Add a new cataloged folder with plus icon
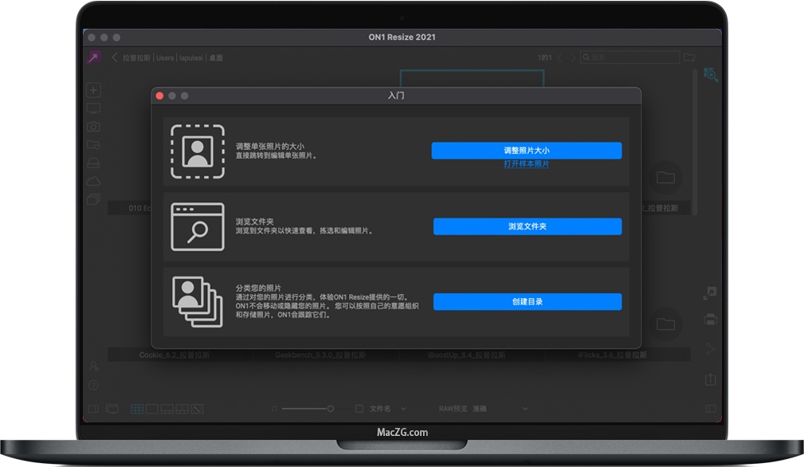 93,89
